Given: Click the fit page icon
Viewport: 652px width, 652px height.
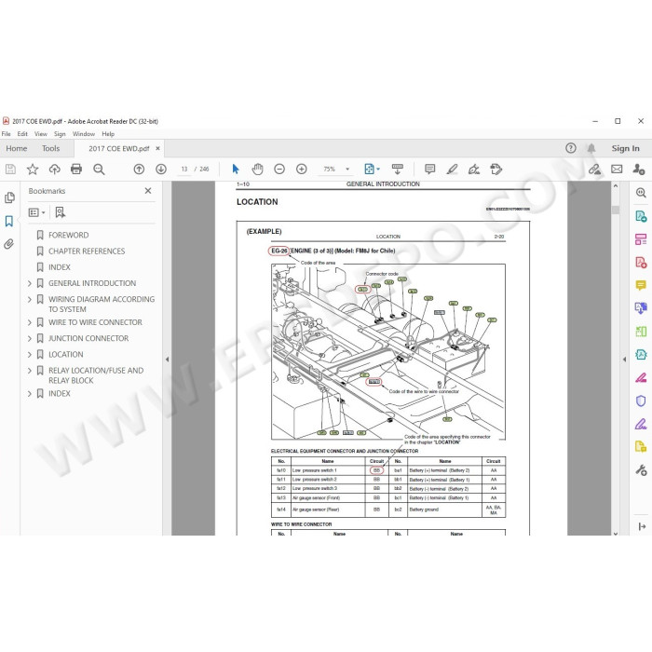Looking at the screenshot, I should (369, 170).
